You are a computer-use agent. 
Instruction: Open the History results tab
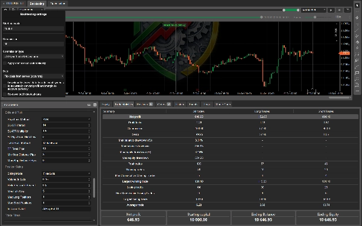click(180, 105)
